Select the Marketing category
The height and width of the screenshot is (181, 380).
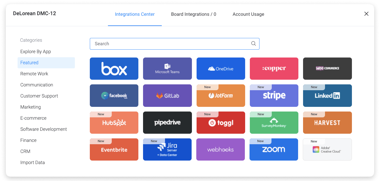pyautogui.click(x=46, y=107)
